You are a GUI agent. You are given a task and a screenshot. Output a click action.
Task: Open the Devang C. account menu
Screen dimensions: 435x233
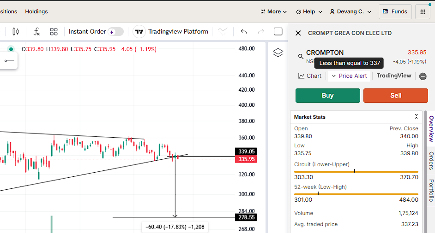[x=350, y=12]
